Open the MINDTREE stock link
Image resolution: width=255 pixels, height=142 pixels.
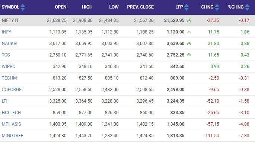(x=13, y=136)
